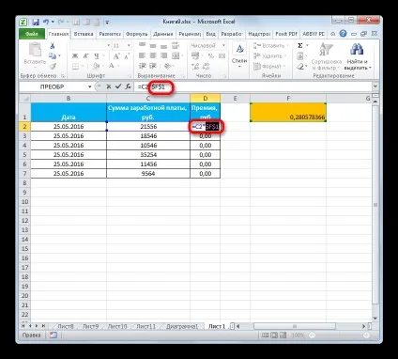Click the increase indent icon
The image size is (398, 359).
pyautogui.click(x=153, y=66)
